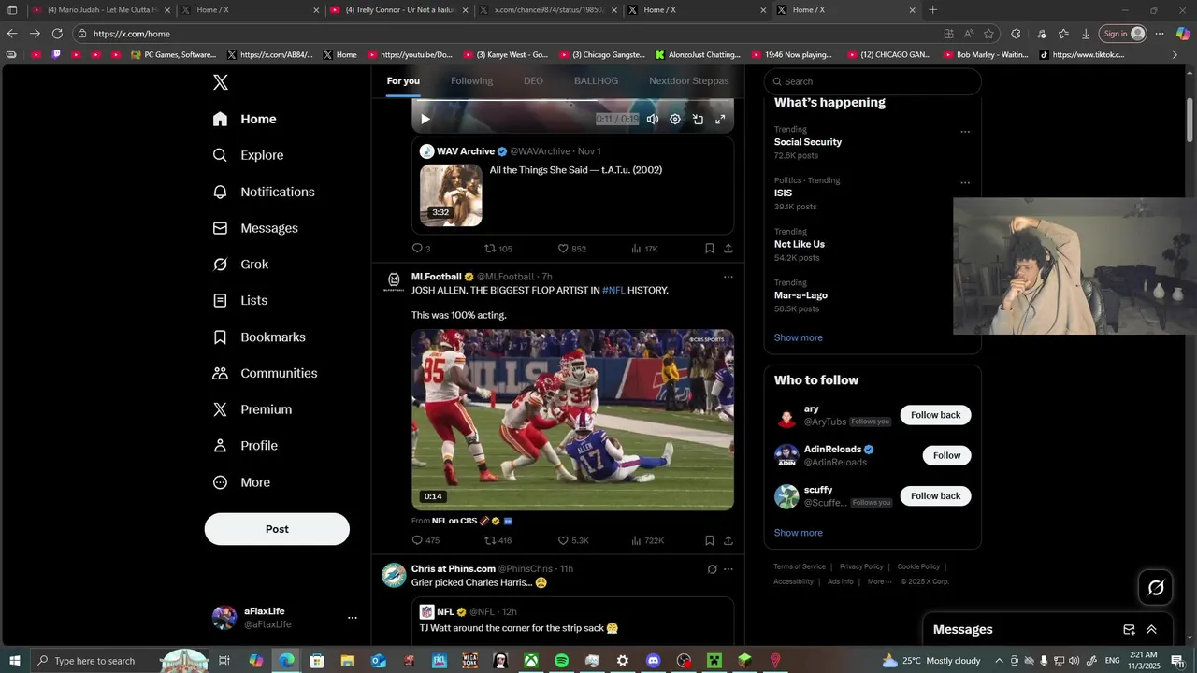Show more trends under What's happening
The image size is (1197, 673).
click(x=798, y=337)
